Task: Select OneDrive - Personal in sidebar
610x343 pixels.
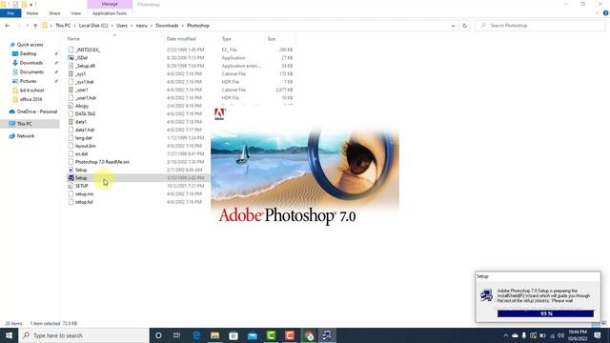Action: 37,111
